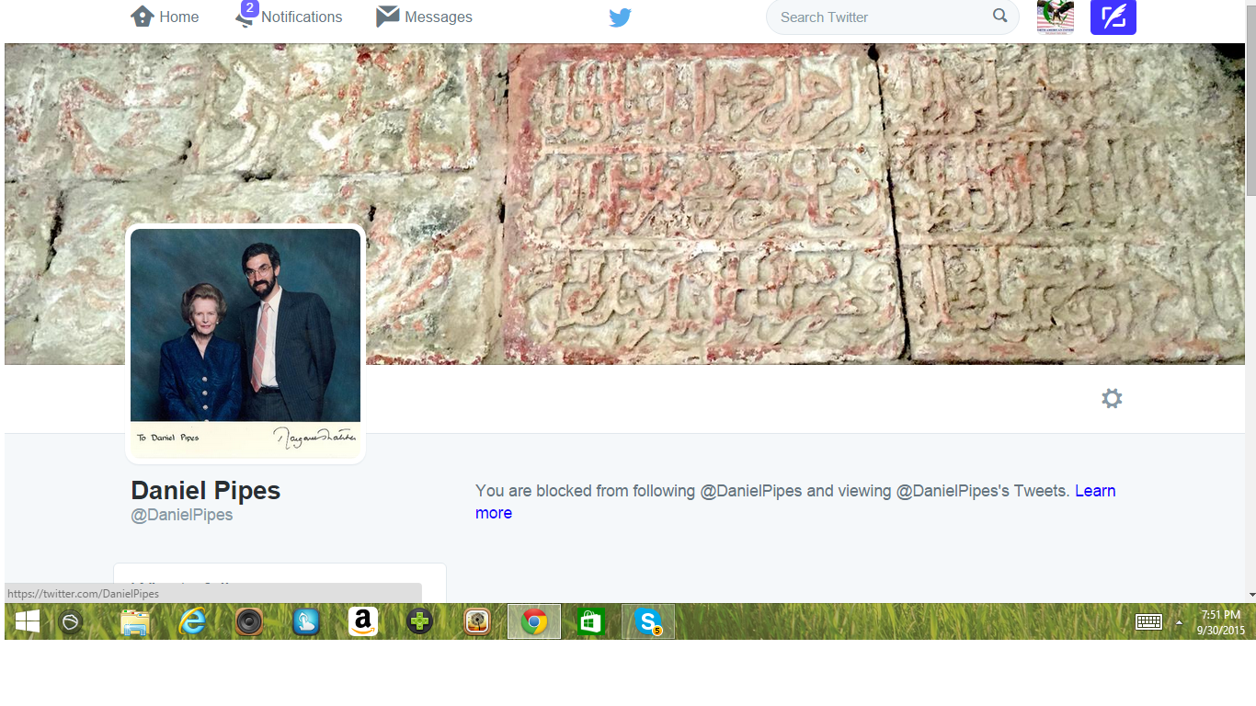This screenshot has width=1256, height=706.
Task: Open the on-screen keyboard tray icon
Action: (x=1148, y=622)
